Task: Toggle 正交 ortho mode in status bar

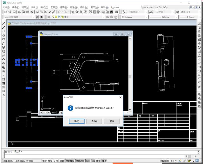Action: [56, 161]
